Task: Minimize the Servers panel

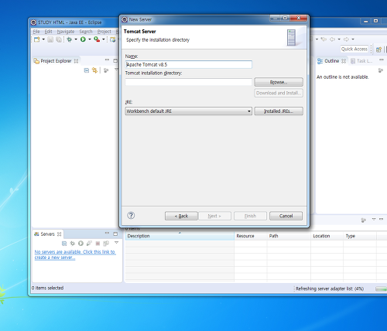Action: [107, 233]
